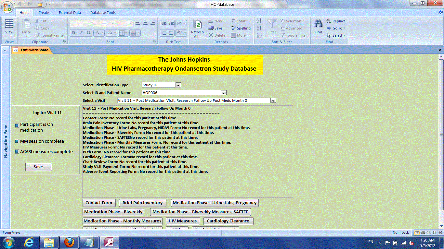The width and height of the screenshot is (444, 249).
Task: Open the Brief Pain Inventory button
Action: [142, 203]
